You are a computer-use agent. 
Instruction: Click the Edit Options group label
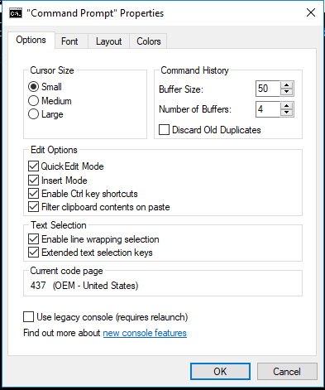pyautogui.click(x=54, y=150)
